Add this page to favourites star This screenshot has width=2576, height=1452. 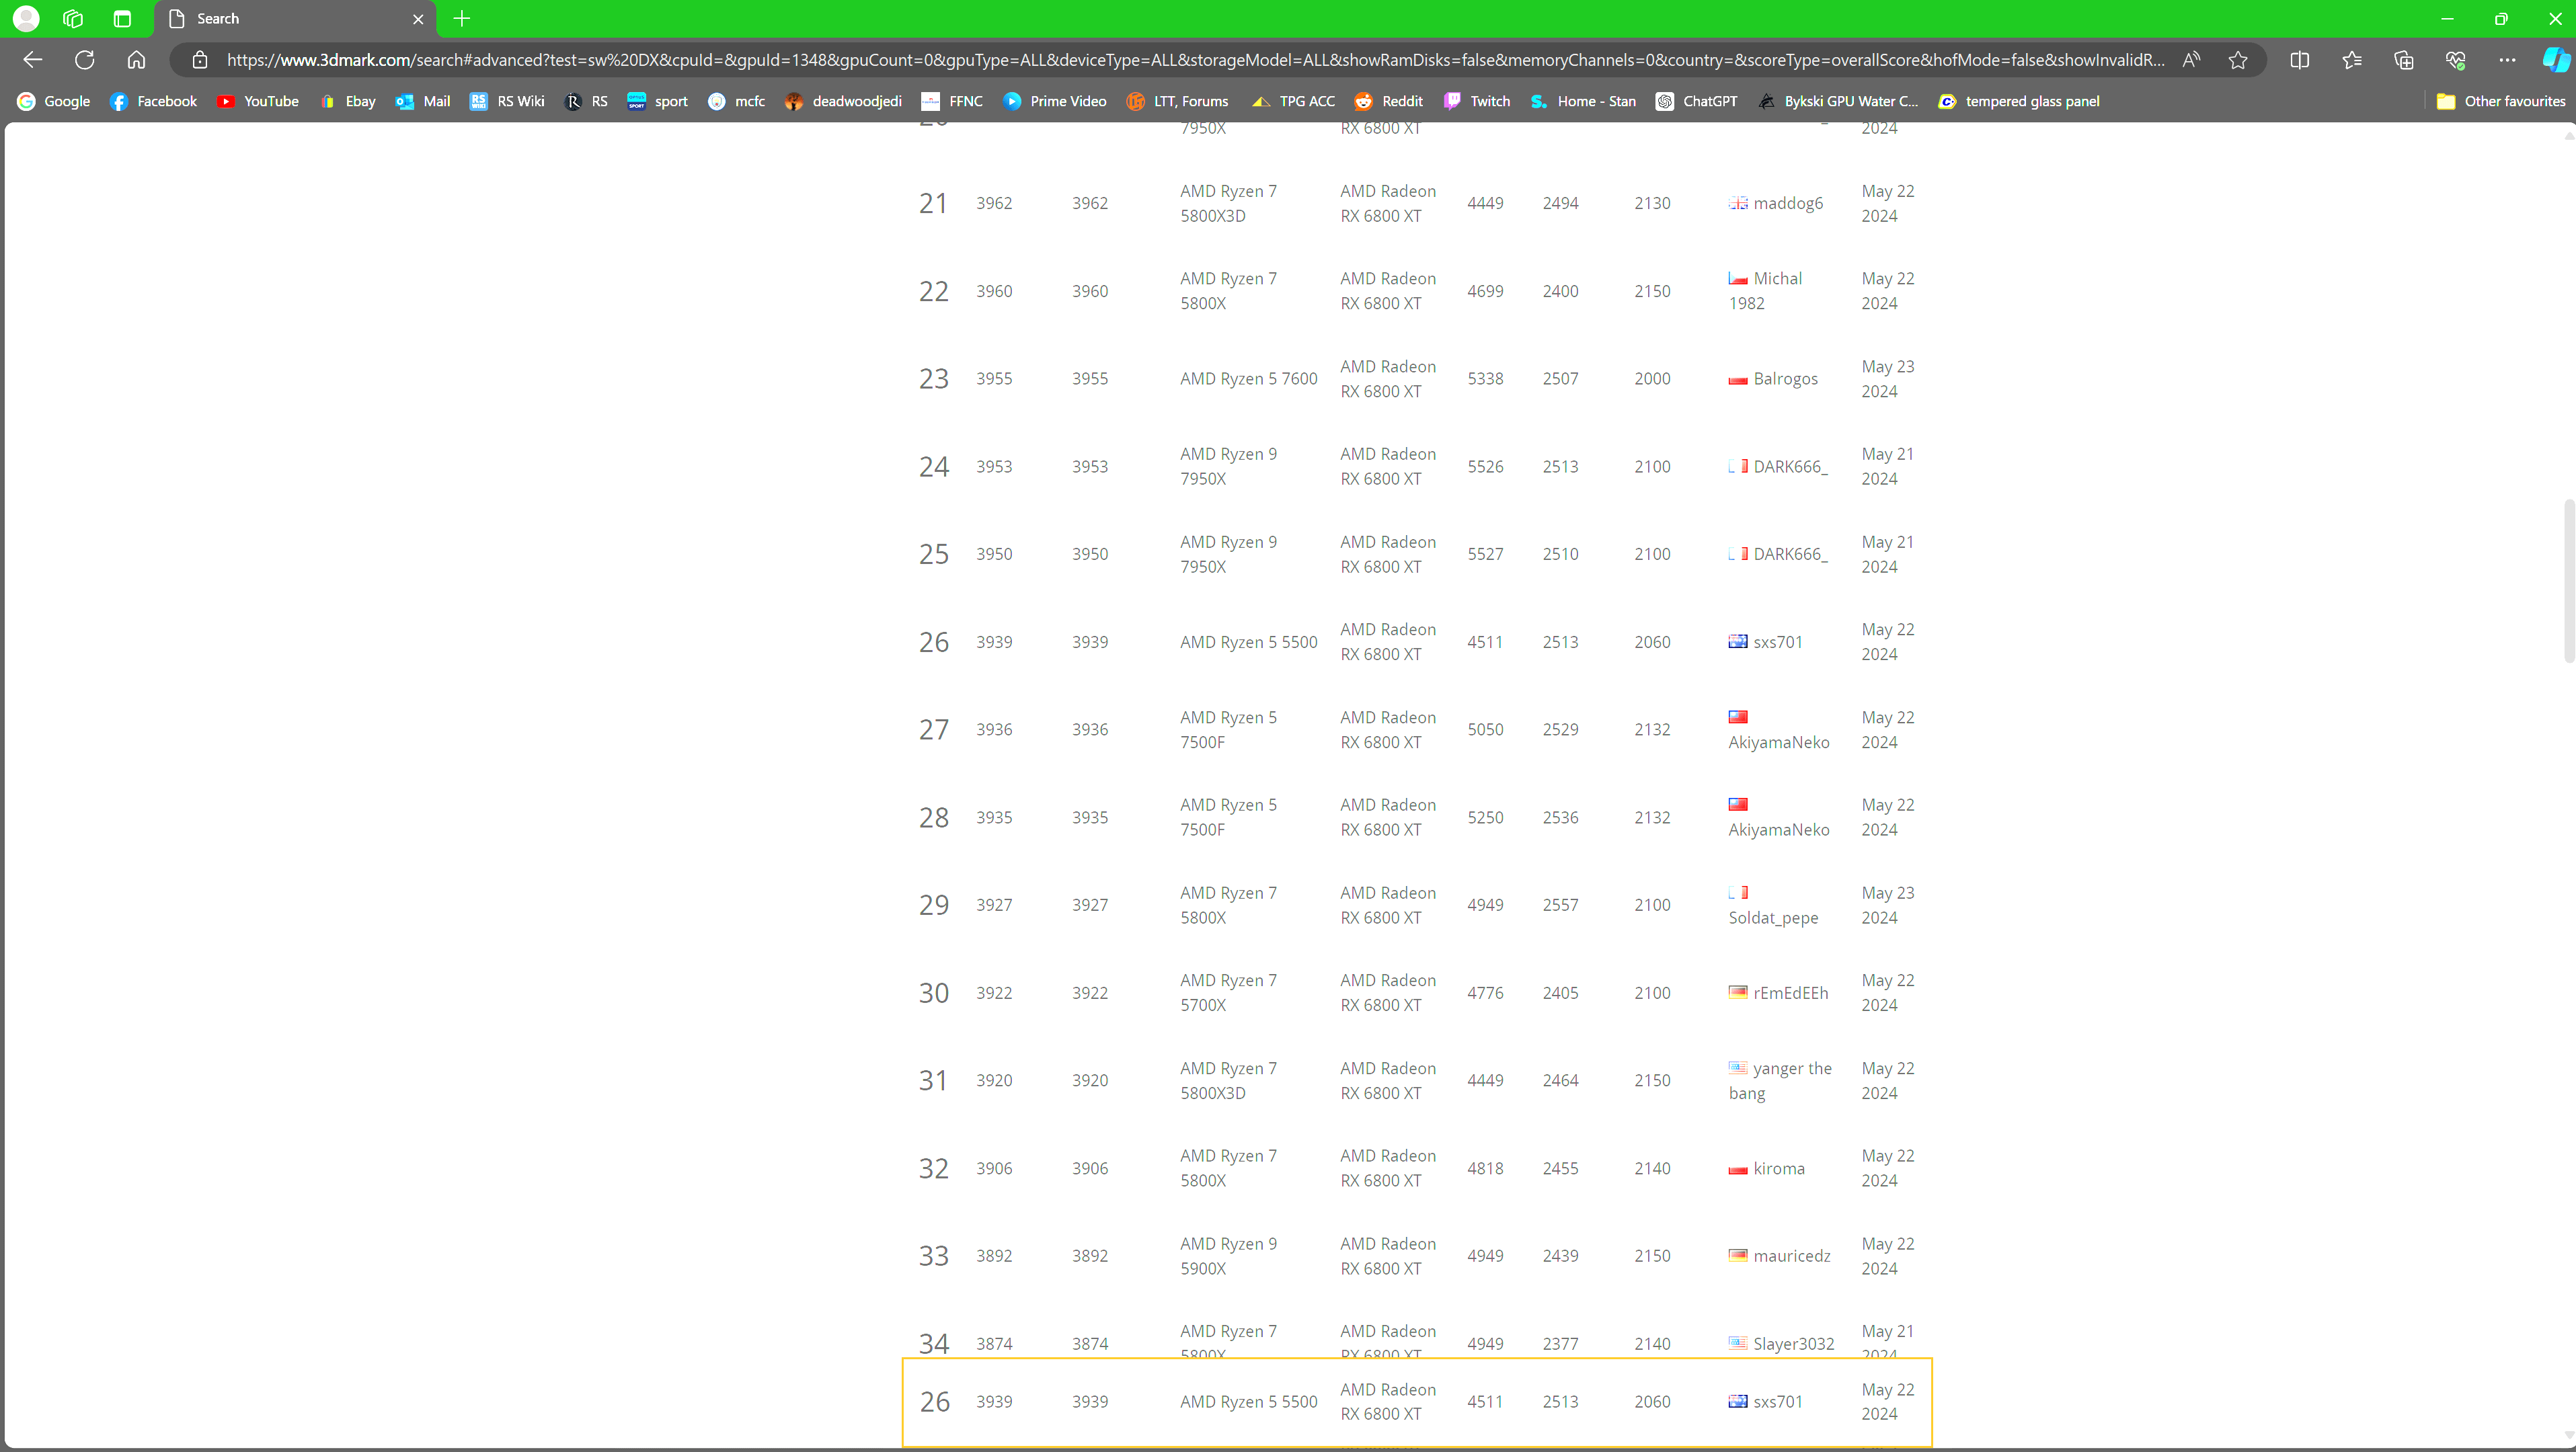[2238, 60]
